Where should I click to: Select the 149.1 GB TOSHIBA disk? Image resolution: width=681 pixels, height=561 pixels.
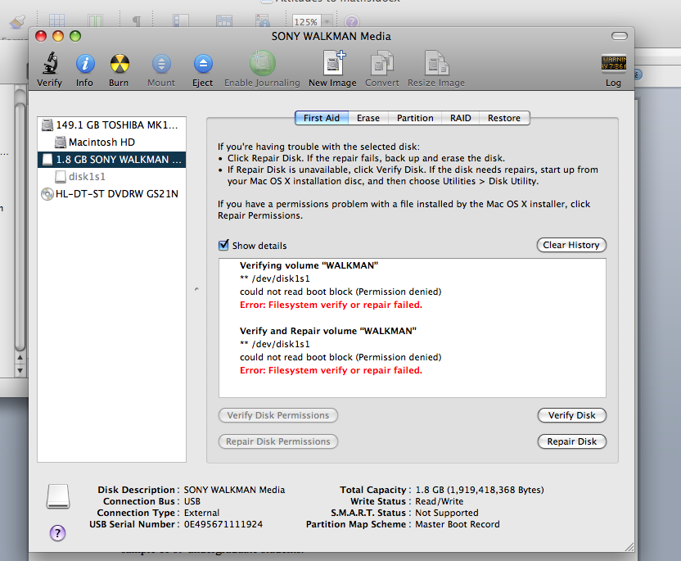point(111,125)
